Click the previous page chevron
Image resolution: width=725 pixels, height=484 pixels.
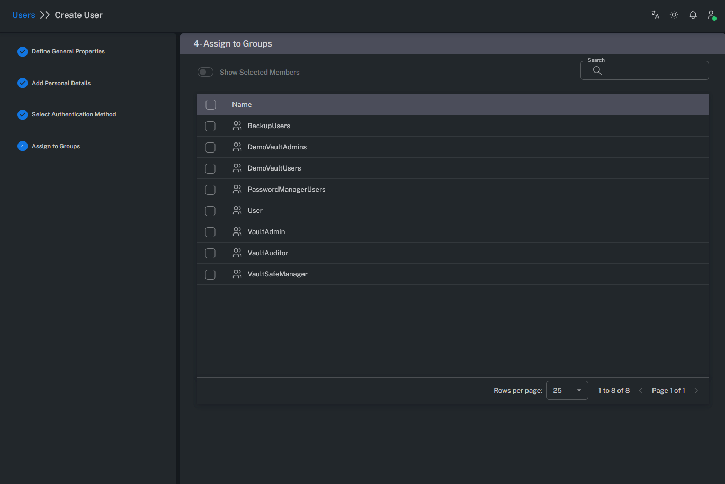[x=641, y=390]
